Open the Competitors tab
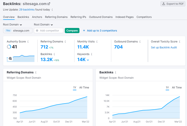The height and width of the screenshot is (126, 187). (144, 17)
